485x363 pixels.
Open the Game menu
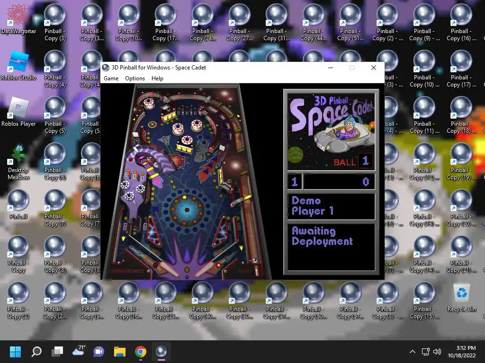click(x=111, y=78)
